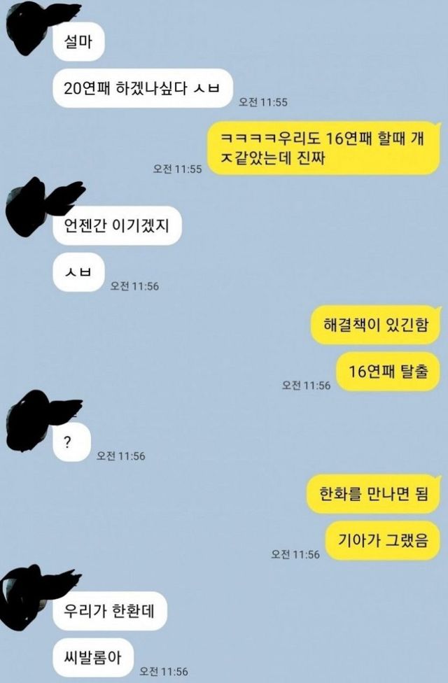Tap the short 'ㅅㅂ' white bubble
Viewport: 448px width, 683px height.
(78, 272)
